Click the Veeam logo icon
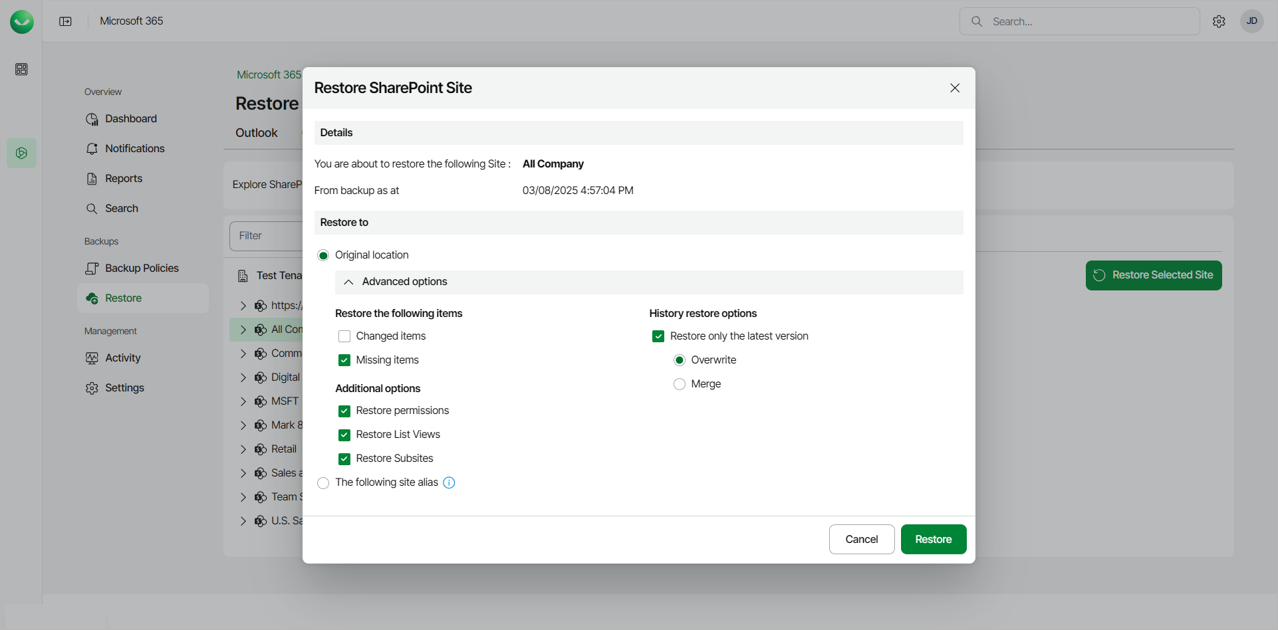 pos(22,21)
